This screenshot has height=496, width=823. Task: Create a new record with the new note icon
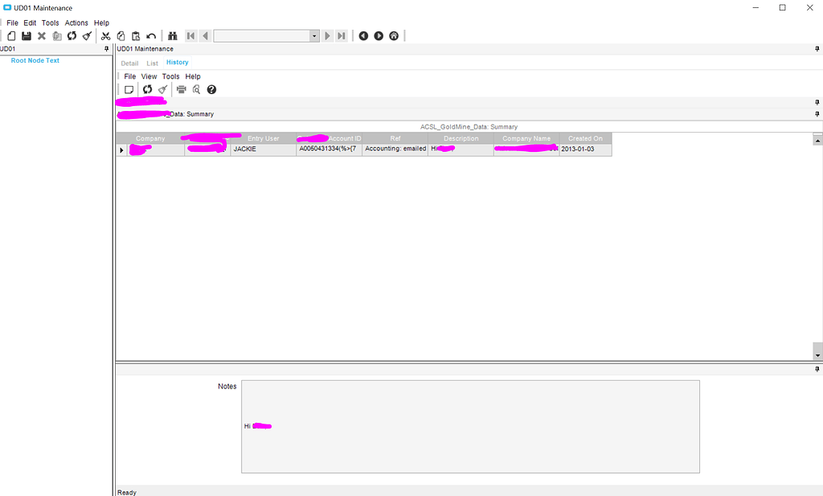tap(128, 89)
